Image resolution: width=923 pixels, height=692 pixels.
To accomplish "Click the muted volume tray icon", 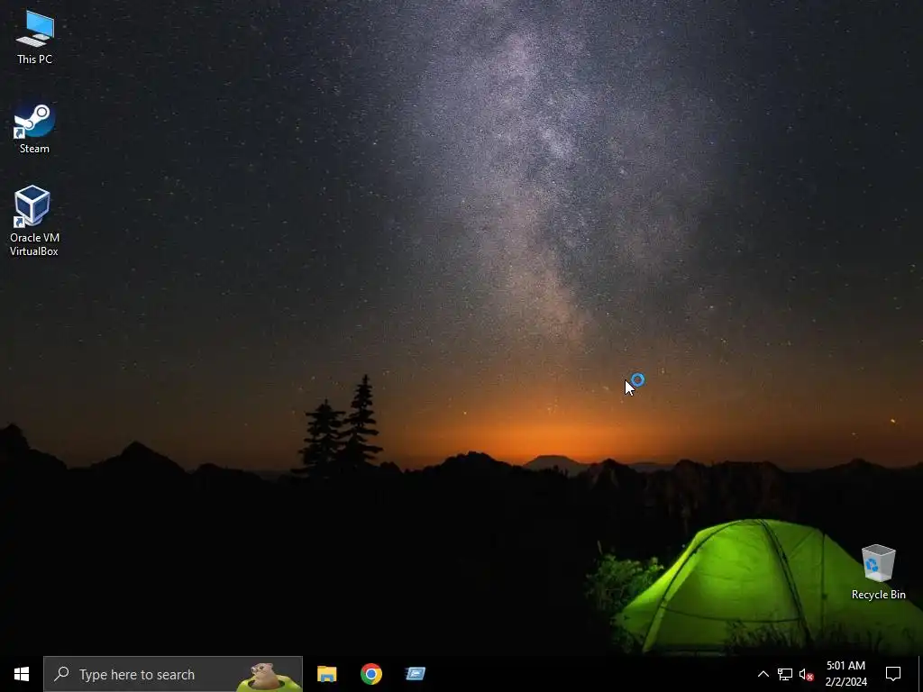I will 806,674.
